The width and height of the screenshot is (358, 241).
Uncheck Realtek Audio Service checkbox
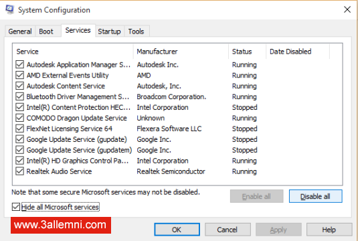(x=19, y=171)
